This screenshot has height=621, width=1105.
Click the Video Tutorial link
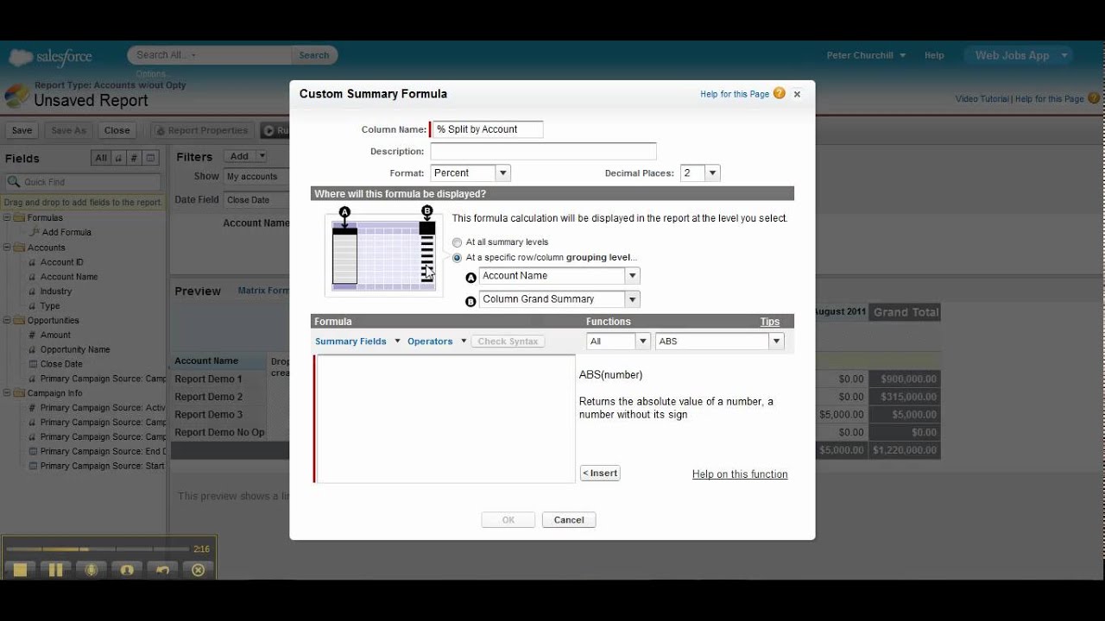(x=982, y=99)
